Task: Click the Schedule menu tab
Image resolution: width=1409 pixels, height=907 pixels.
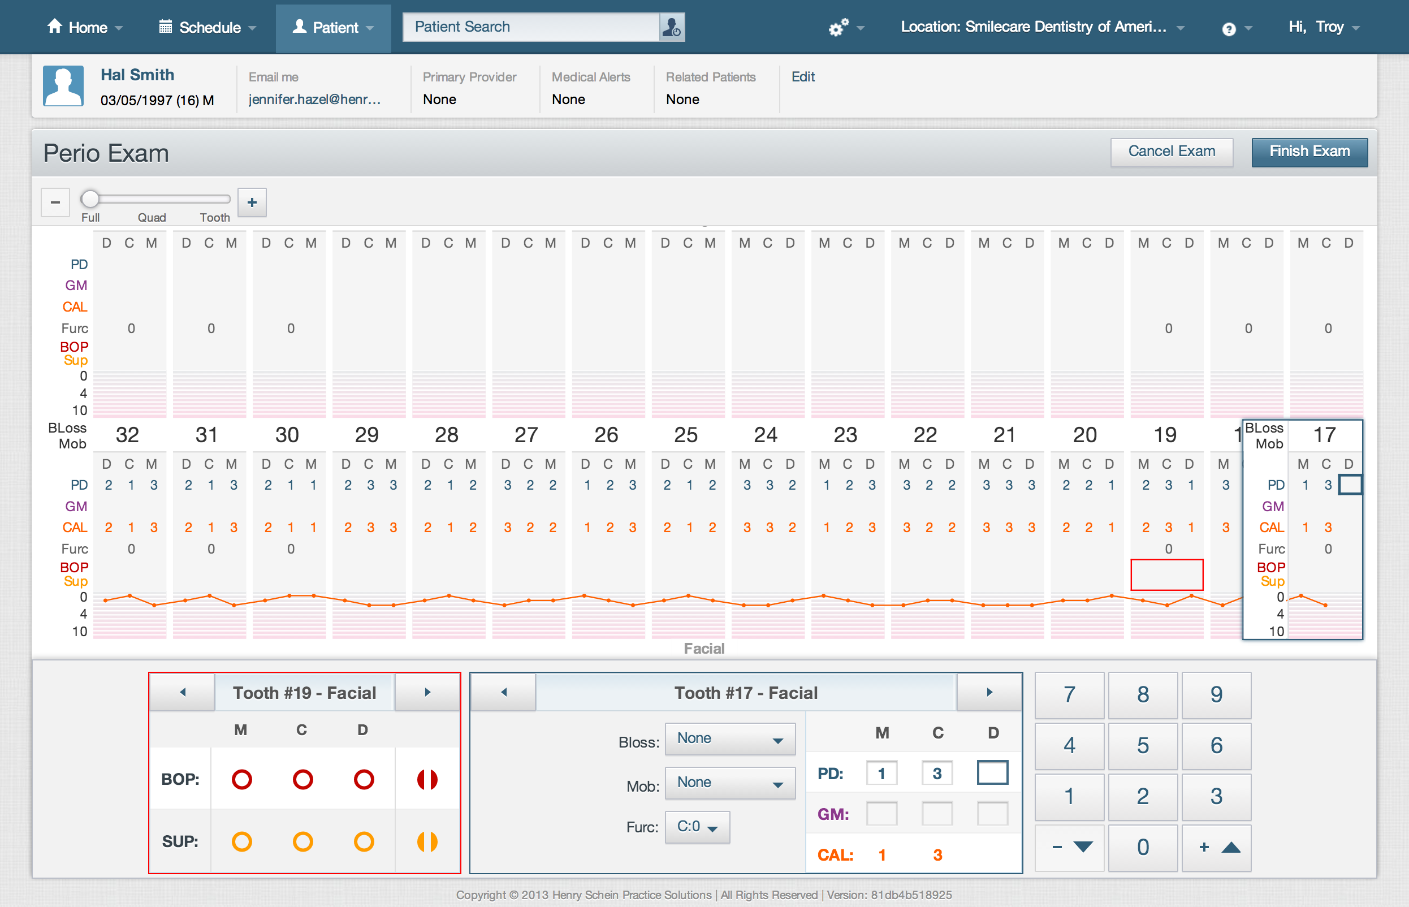Action: click(x=206, y=25)
